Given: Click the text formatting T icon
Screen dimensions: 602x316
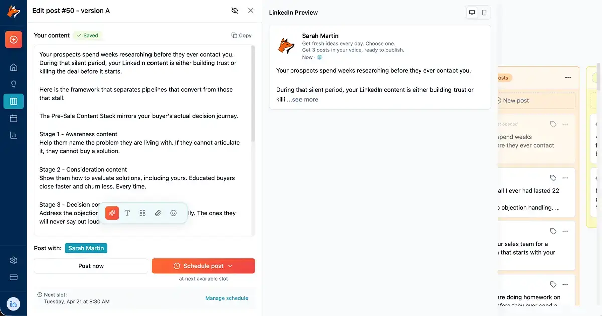Looking at the screenshot, I should tap(127, 213).
